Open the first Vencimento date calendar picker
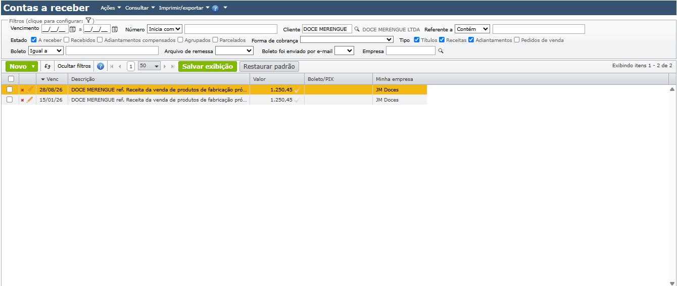The width and height of the screenshot is (677, 286). pyautogui.click(x=72, y=29)
